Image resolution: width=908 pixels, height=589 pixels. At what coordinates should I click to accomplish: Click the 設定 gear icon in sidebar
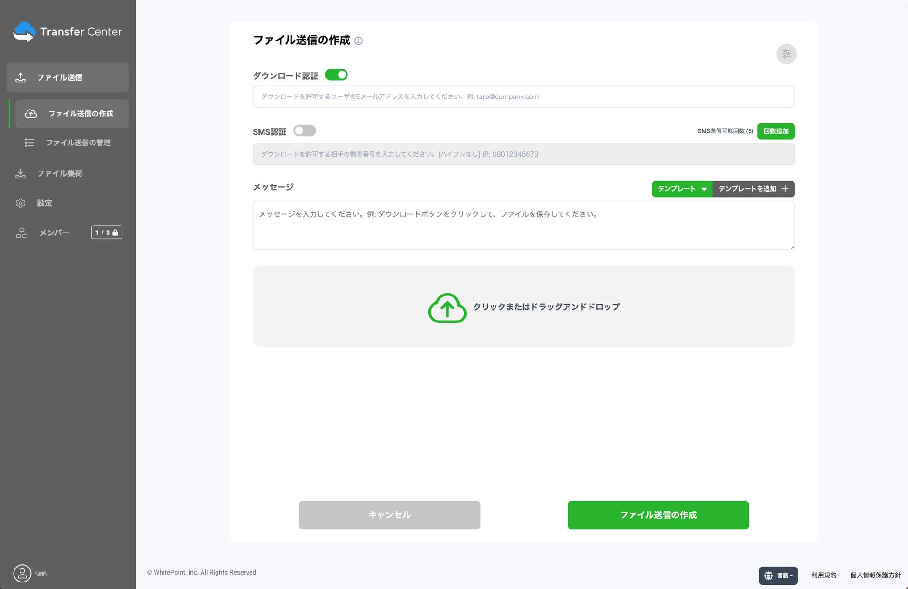pyautogui.click(x=20, y=203)
